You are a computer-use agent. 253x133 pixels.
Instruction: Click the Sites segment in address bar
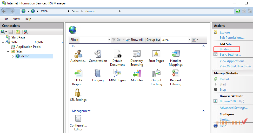[75, 11]
